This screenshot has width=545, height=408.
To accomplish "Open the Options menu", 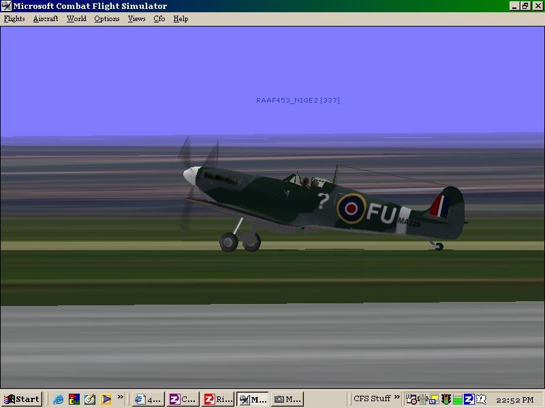I will coord(107,19).
